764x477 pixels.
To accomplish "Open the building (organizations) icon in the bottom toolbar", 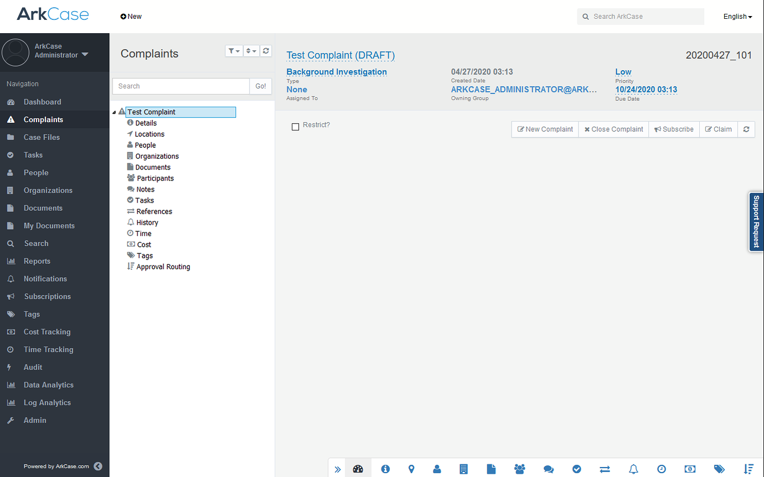I will point(464,469).
